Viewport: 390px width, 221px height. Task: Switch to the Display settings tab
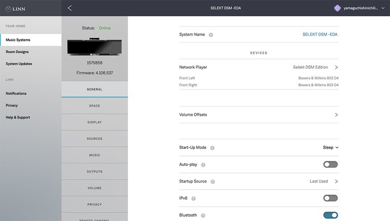pyautogui.click(x=94, y=122)
